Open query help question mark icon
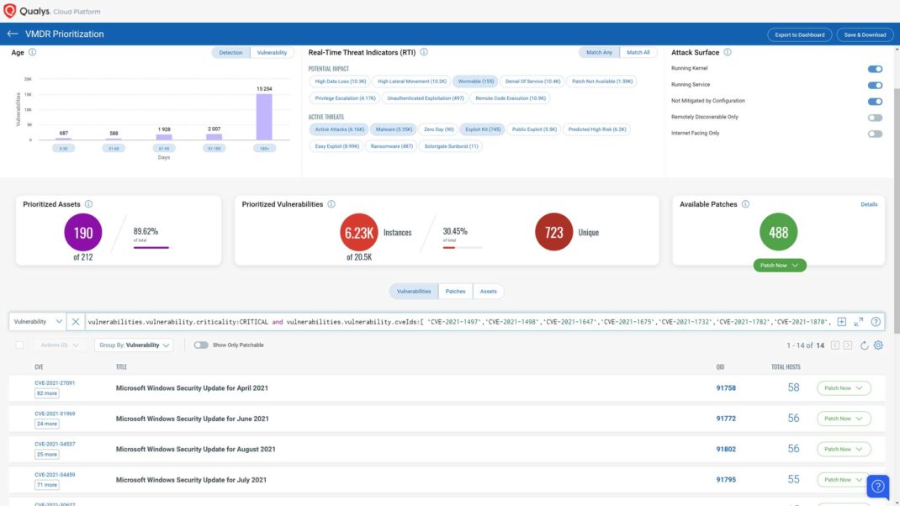The height and width of the screenshot is (506, 900). click(x=876, y=322)
